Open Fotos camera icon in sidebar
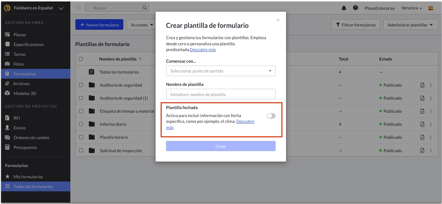 (7, 64)
